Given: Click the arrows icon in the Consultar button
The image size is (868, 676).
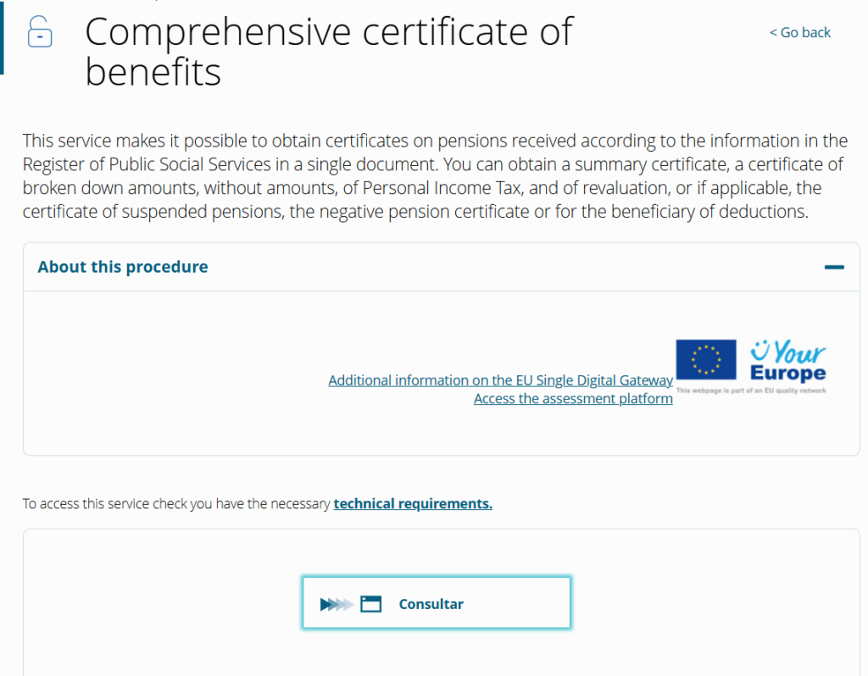Looking at the screenshot, I should tap(336, 604).
